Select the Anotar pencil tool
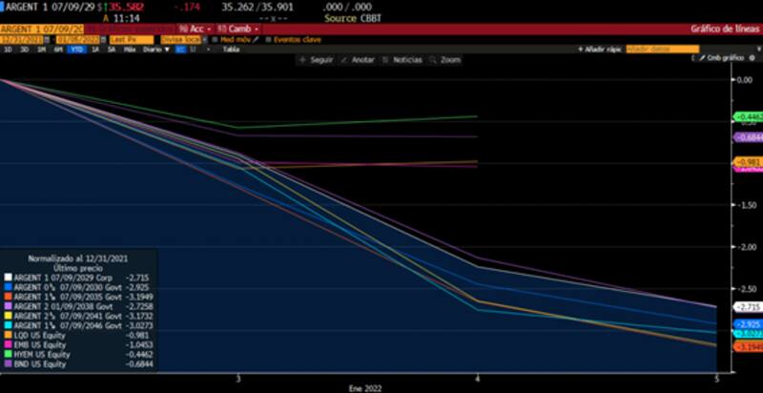The height and width of the screenshot is (393, 763). 345,59
